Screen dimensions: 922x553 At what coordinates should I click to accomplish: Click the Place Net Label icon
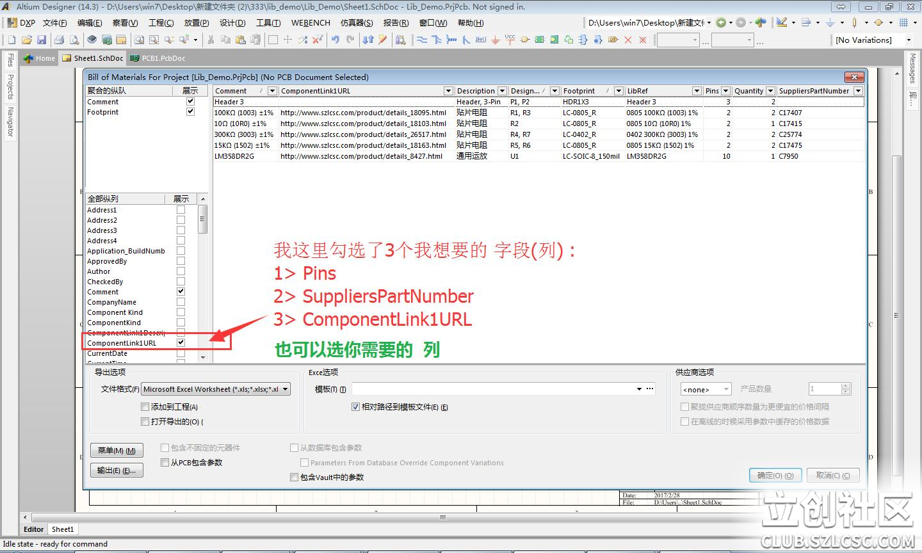pyautogui.click(x=480, y=40)
